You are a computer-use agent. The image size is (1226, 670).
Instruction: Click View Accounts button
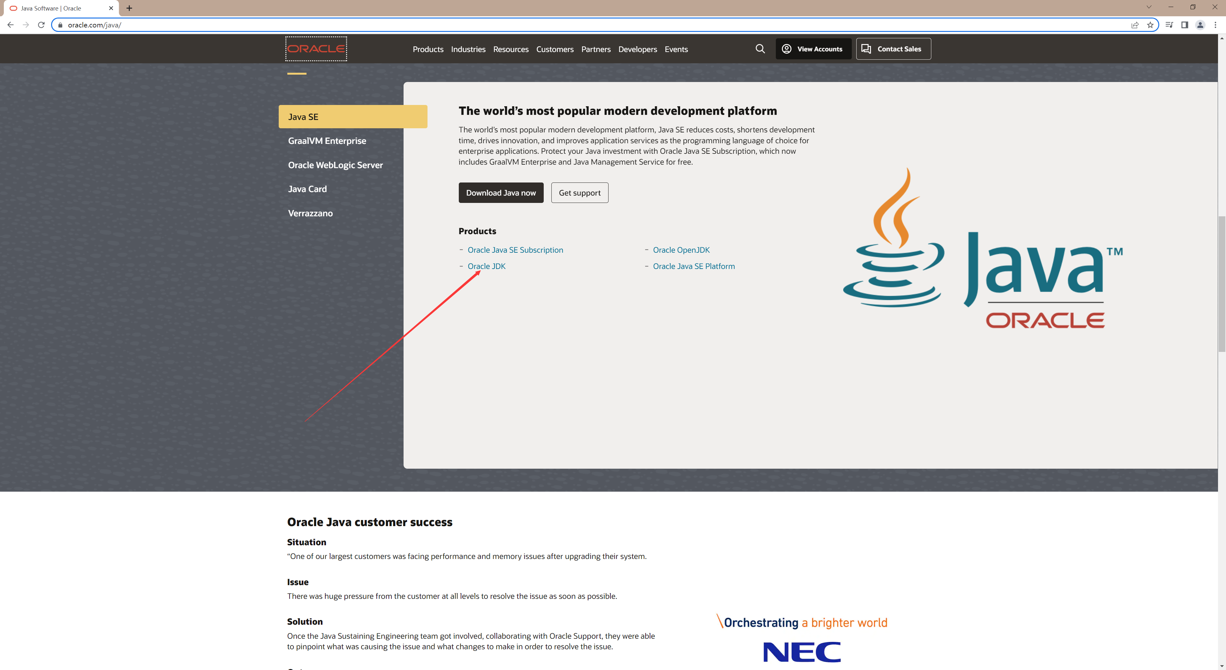[813, 49]
